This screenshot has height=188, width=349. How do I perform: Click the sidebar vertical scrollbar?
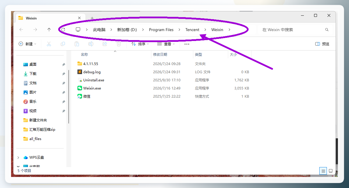[x=69, y=97]
